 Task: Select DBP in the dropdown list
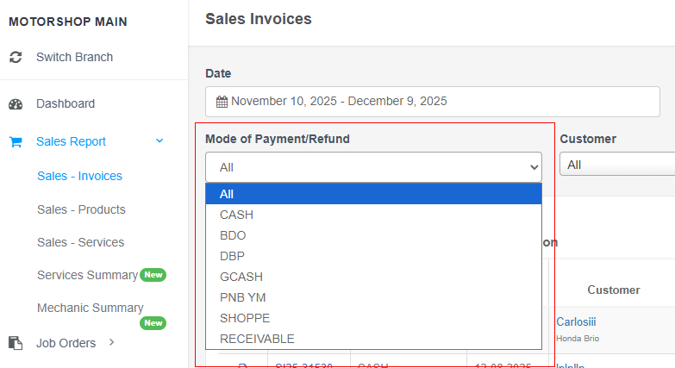pyautogui.click(x=373, y=256)
